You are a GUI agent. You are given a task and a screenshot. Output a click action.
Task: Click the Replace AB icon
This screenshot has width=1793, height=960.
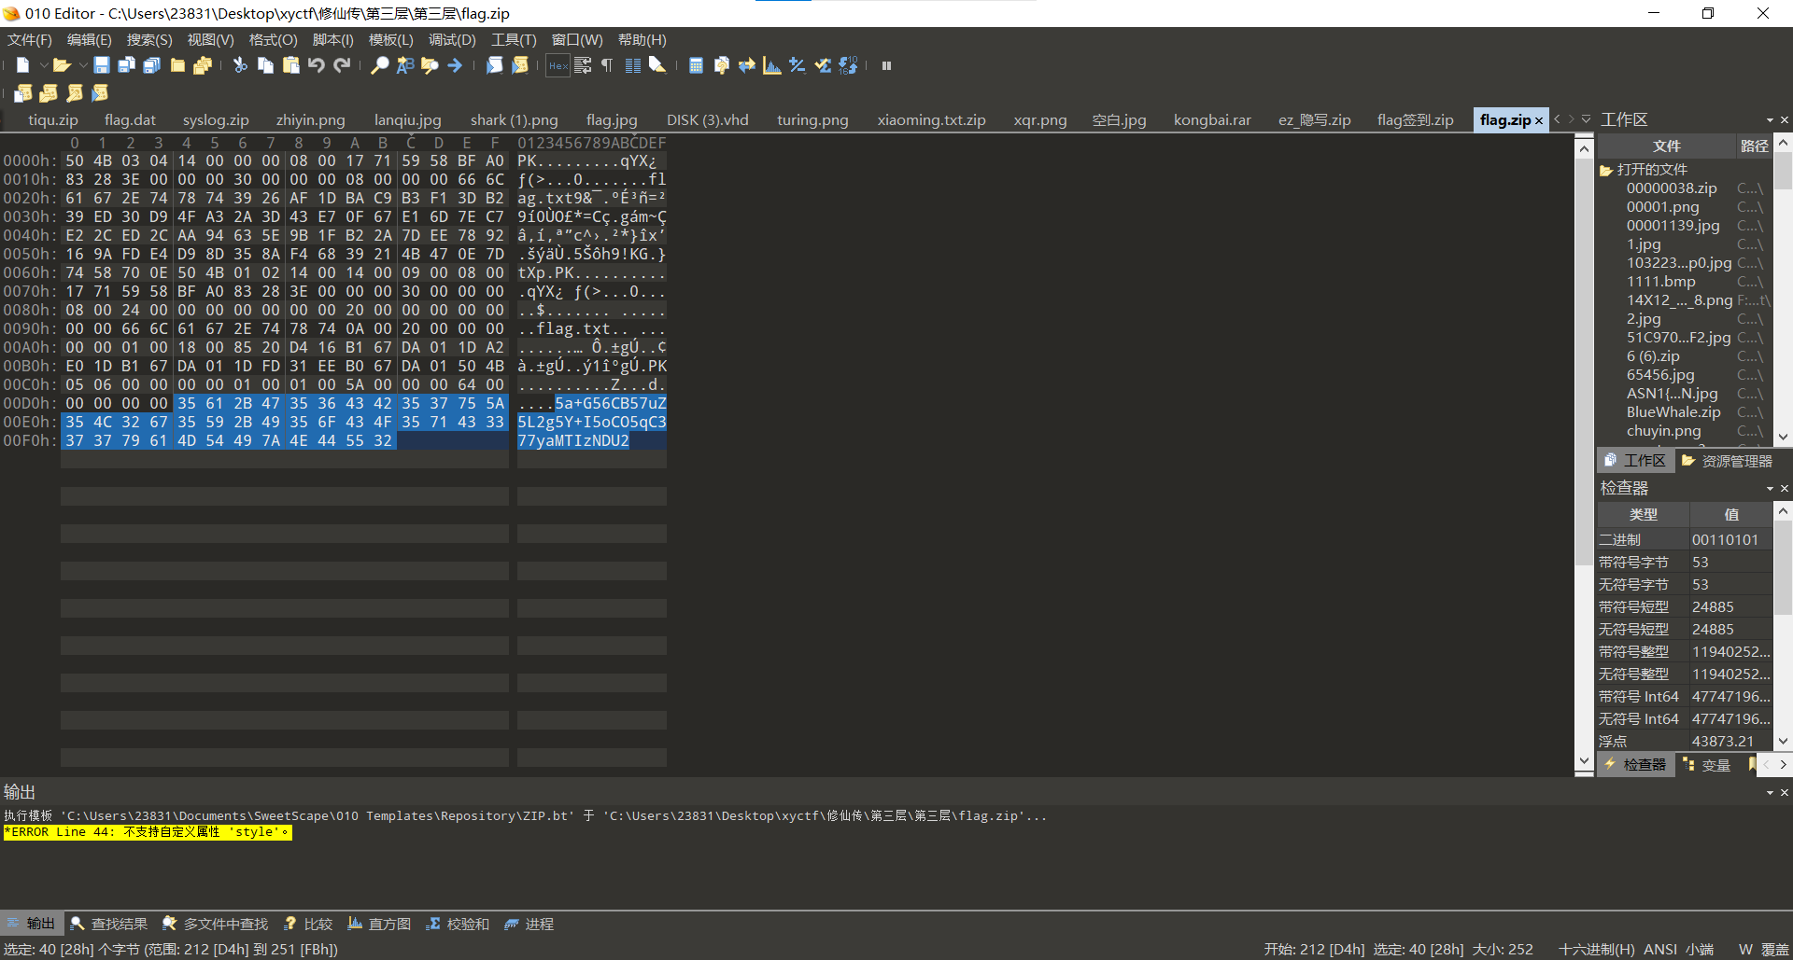pos(404,65)
